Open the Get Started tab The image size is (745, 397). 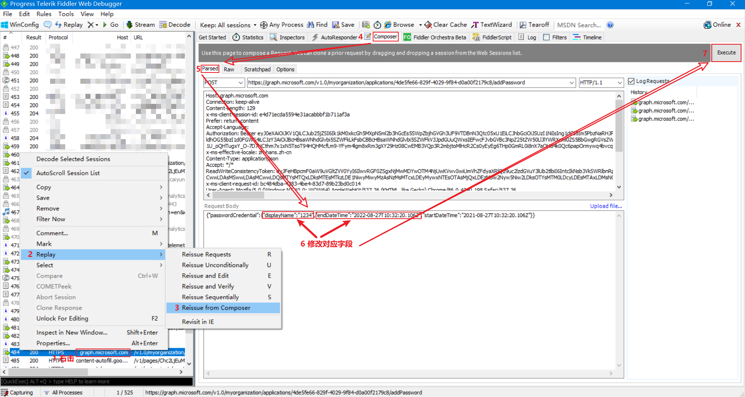[212, 37]
